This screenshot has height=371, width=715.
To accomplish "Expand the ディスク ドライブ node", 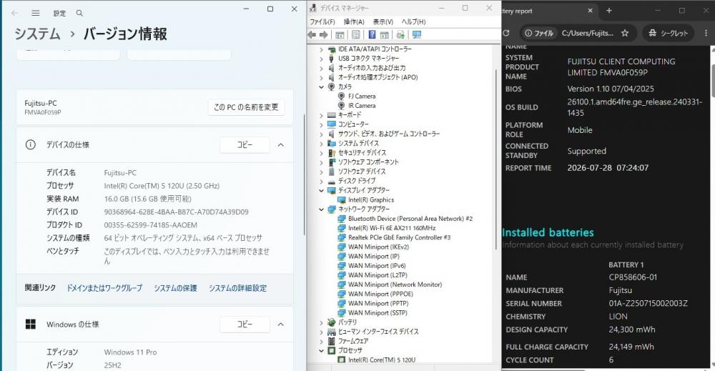I will [321, 181].
